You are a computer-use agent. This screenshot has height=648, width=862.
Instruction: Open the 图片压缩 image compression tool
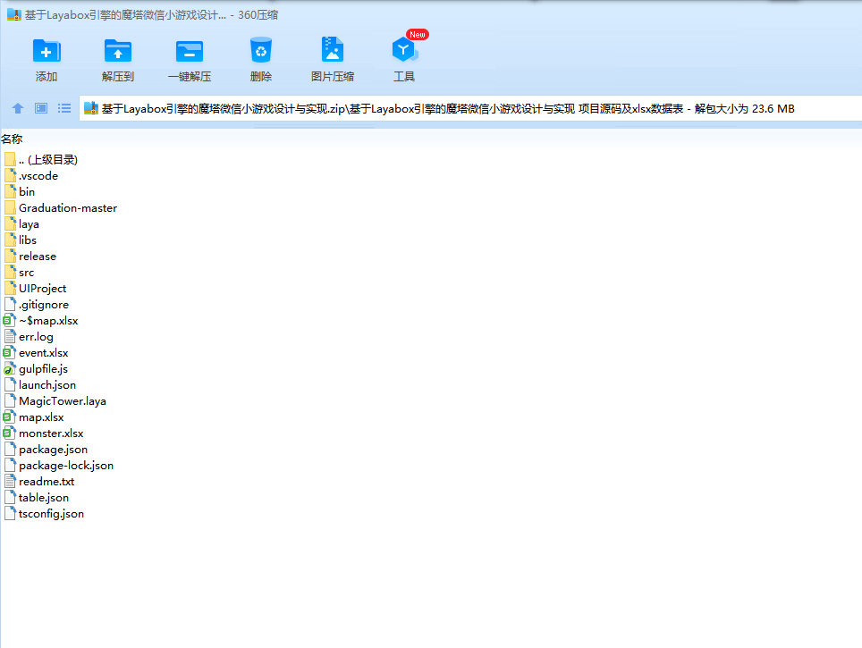[x=332, y=50]
